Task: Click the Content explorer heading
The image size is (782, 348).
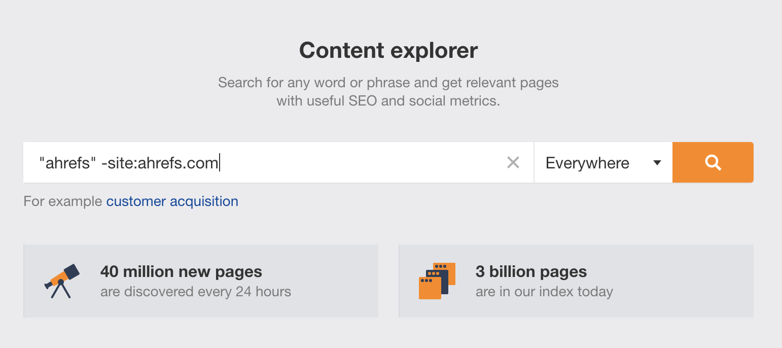Action: (x=388, y=50)
